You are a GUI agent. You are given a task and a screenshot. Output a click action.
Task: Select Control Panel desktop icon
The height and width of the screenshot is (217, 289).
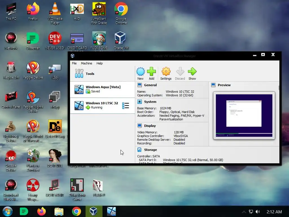11,100
